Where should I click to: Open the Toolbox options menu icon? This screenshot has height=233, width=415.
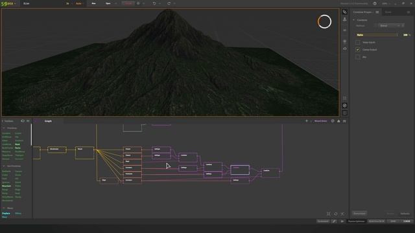tap(28, 121)
